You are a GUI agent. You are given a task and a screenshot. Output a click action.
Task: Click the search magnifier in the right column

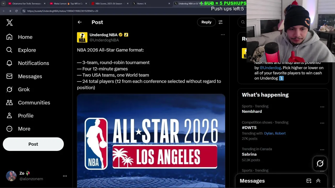click(243, 22)
